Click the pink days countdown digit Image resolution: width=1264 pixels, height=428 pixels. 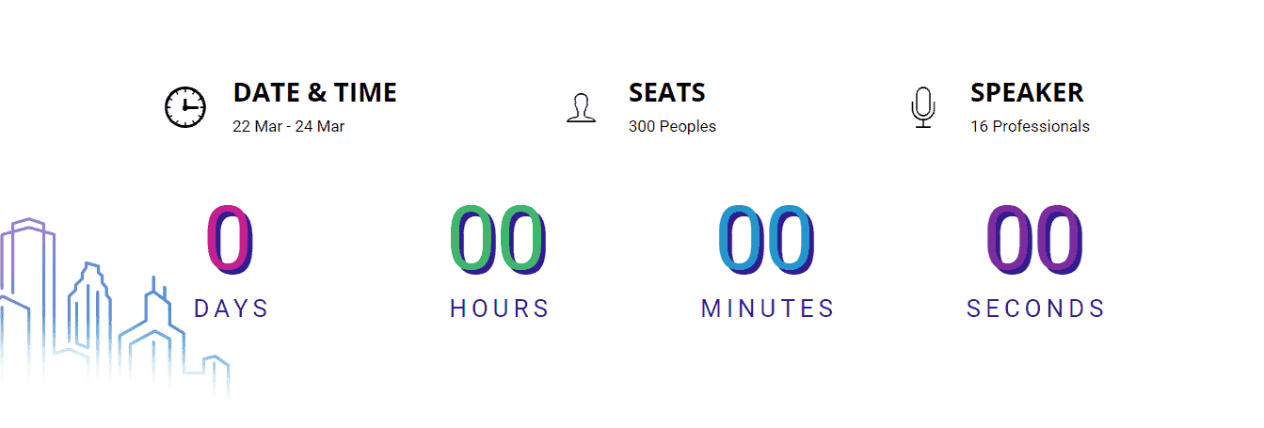click(x=231, y=240)
